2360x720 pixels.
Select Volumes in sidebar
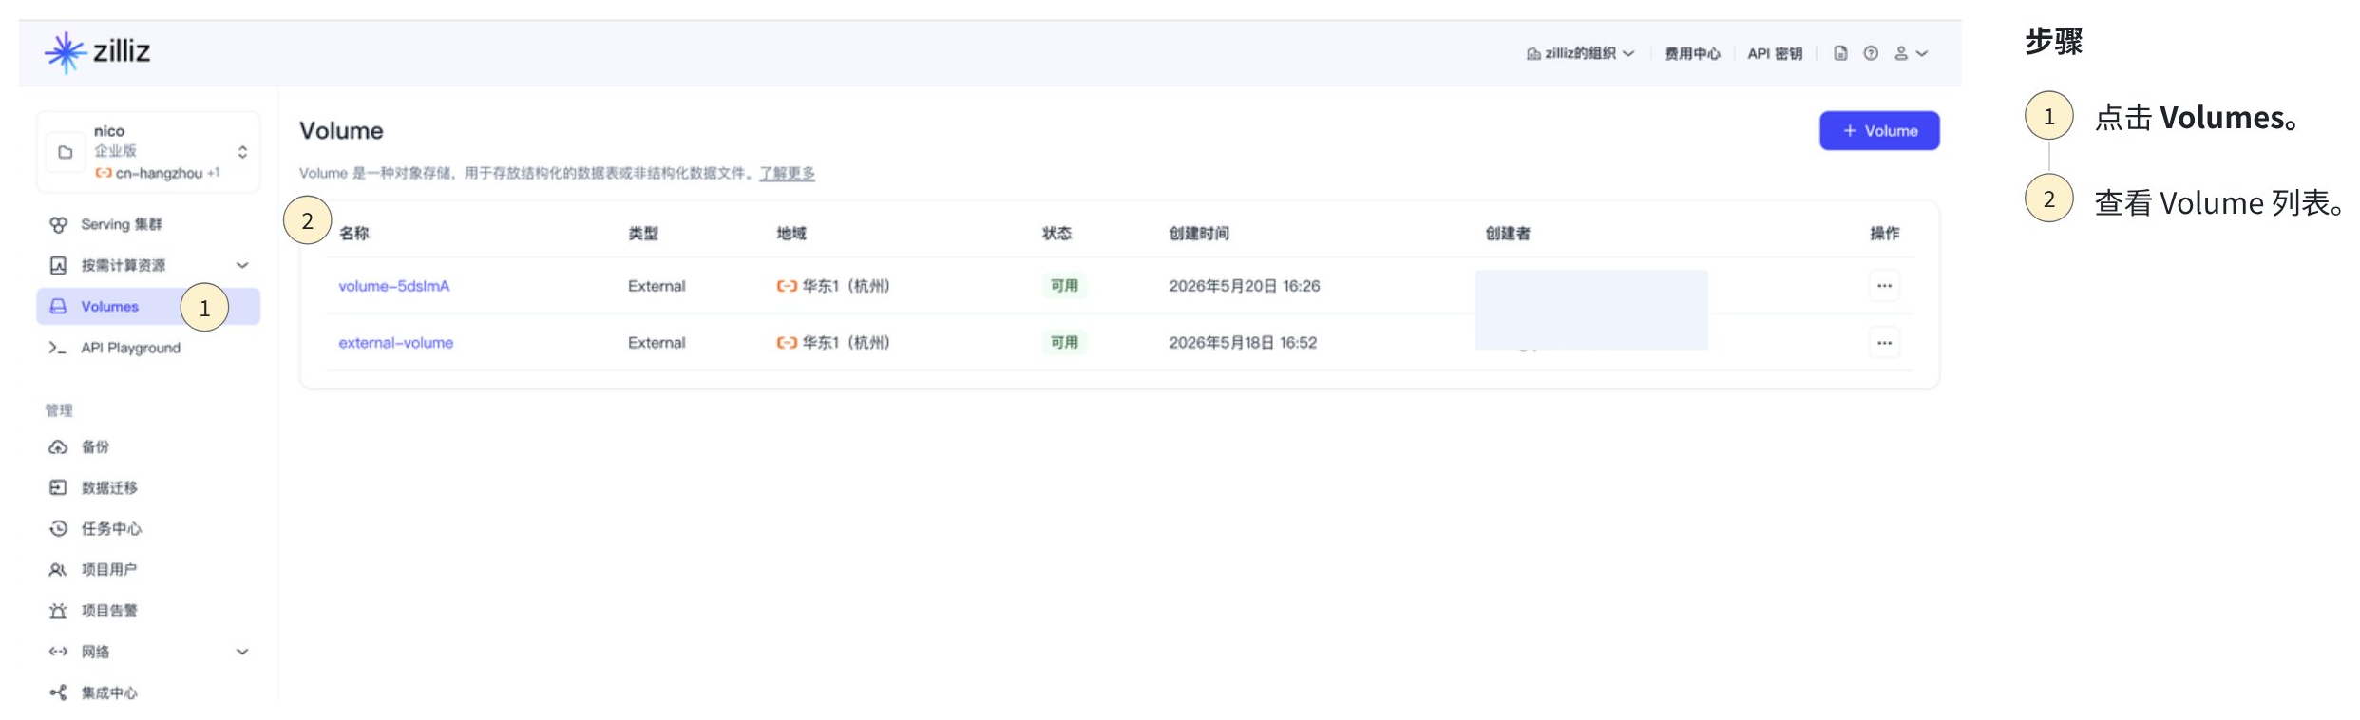point(148,306)
